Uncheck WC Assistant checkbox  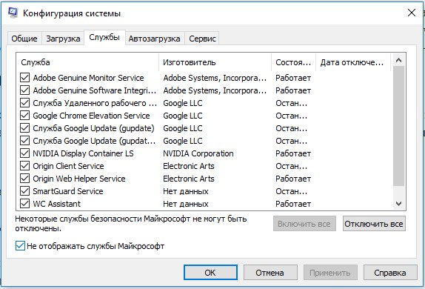(x=24, y=204)
